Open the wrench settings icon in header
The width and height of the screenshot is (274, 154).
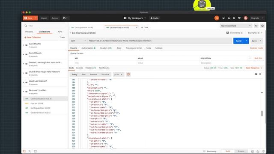tap(229, 18)
